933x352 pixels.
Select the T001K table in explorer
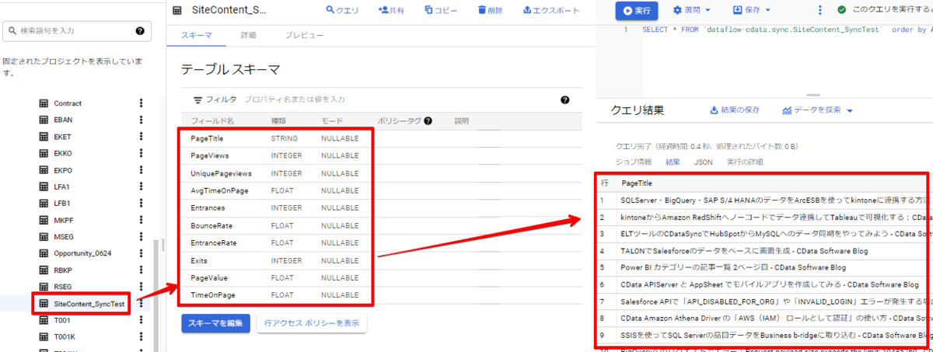click(x=64, y=337)
